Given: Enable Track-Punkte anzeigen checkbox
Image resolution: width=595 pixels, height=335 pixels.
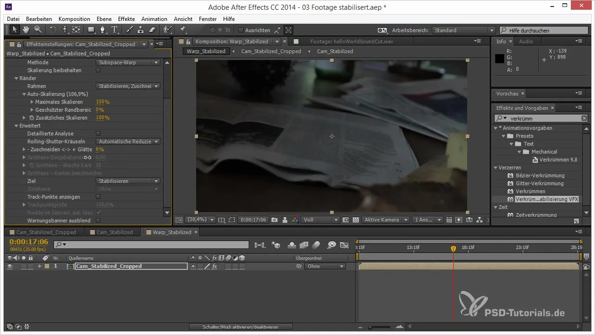Looking at the screenshot, I should (x=98, y=197).
